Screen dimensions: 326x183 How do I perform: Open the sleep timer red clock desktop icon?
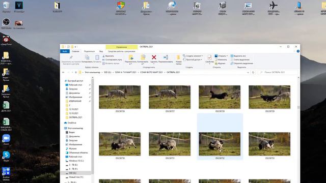[x=6, y=40]
